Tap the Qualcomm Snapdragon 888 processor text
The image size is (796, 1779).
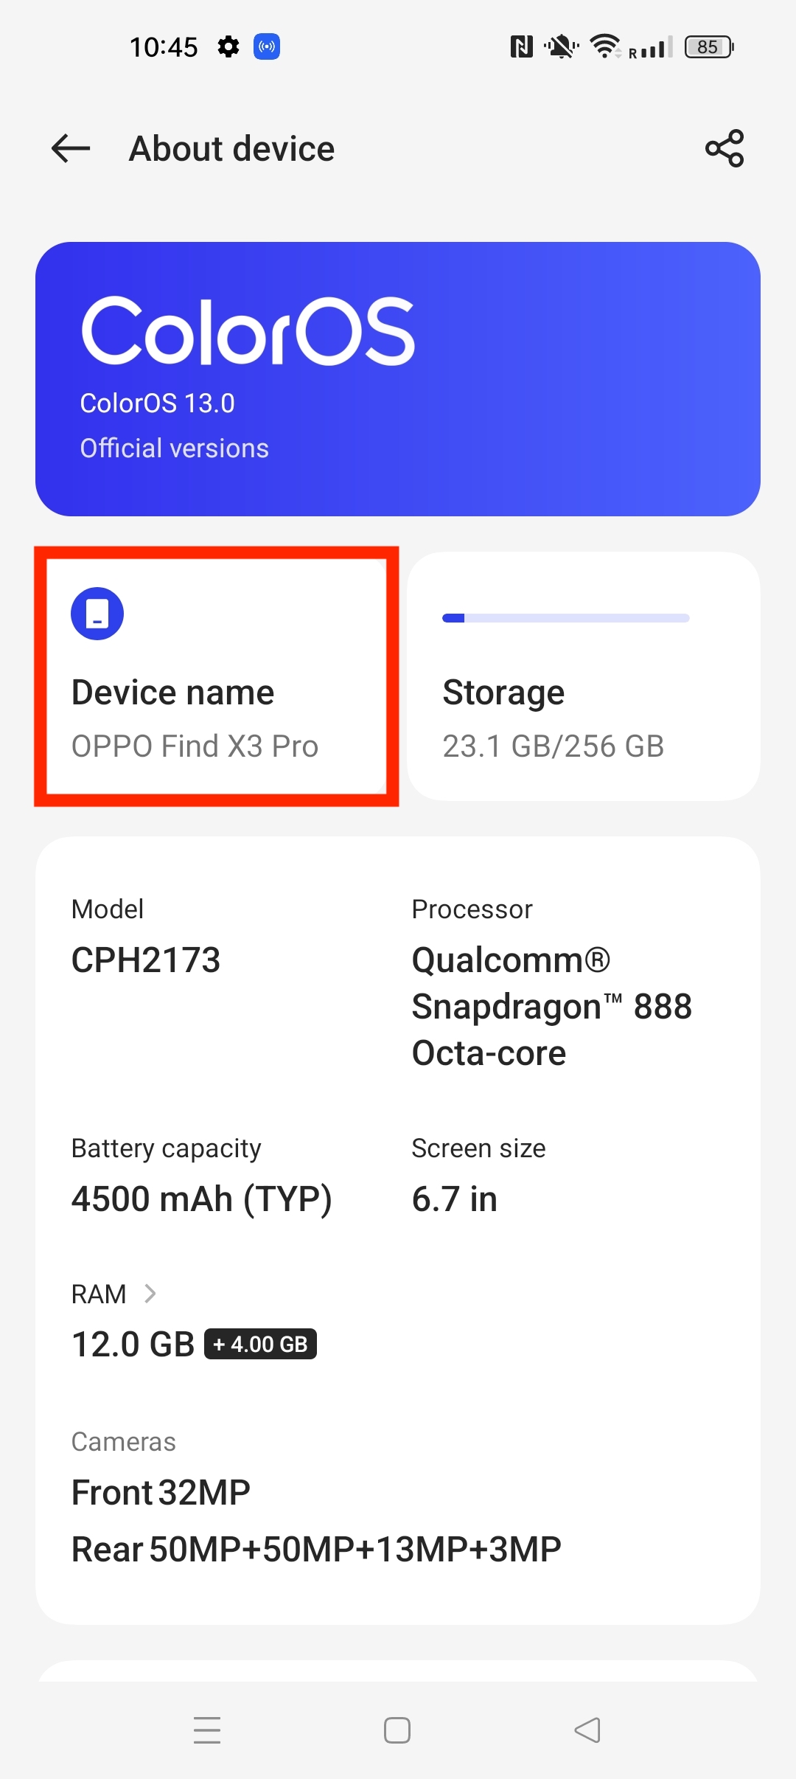click(551, 1006)
